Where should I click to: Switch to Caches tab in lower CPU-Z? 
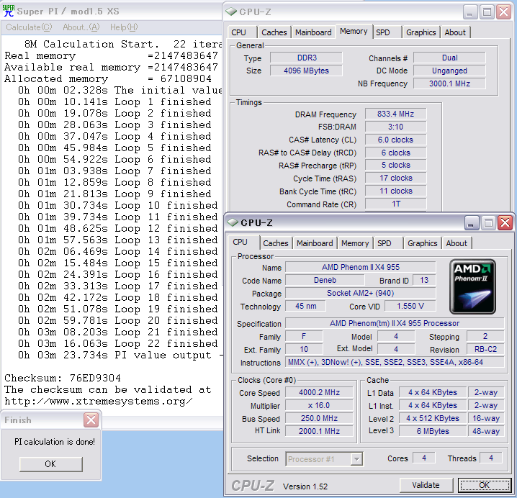276,243
